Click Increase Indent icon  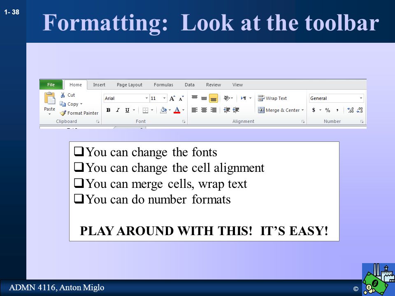click(x=236, y=110)
